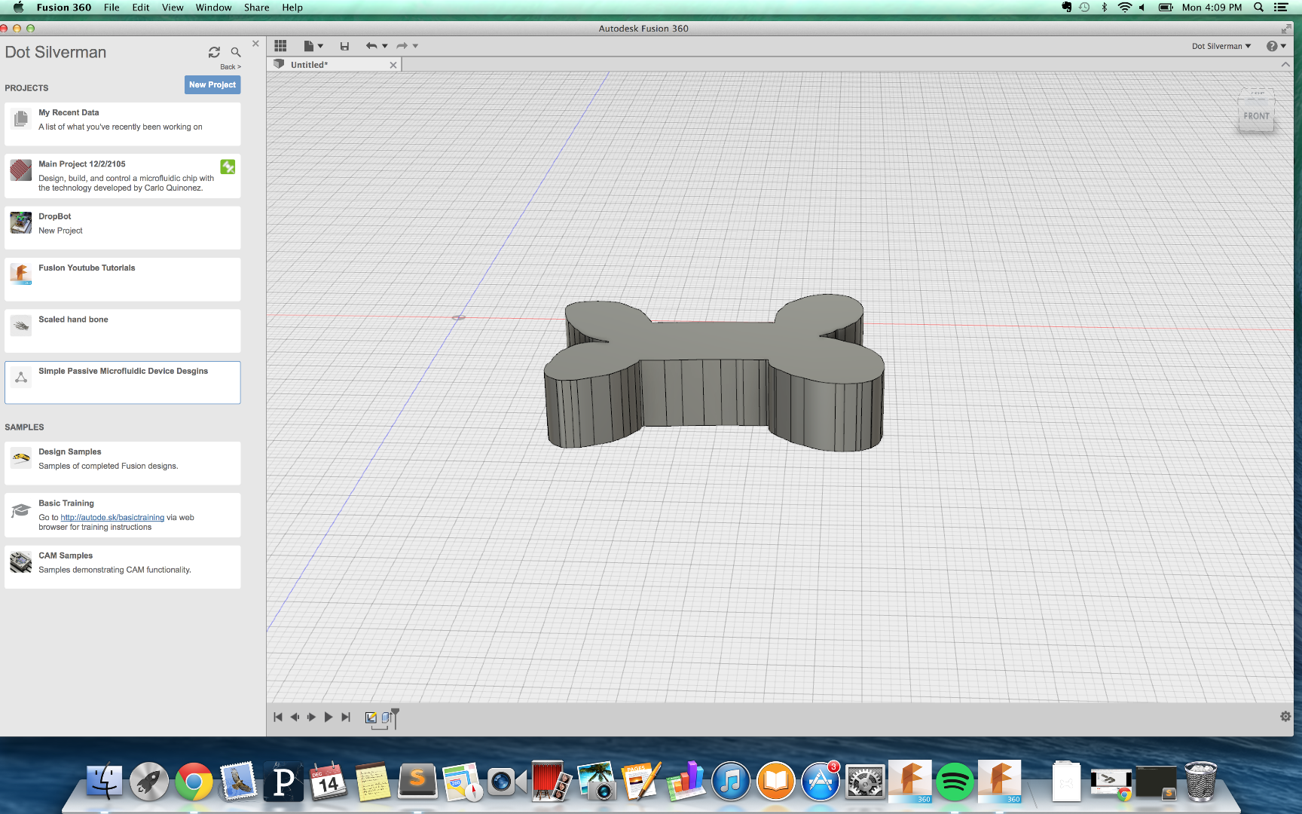
Task: Click the Save disk icon
Action: [344, 46]
